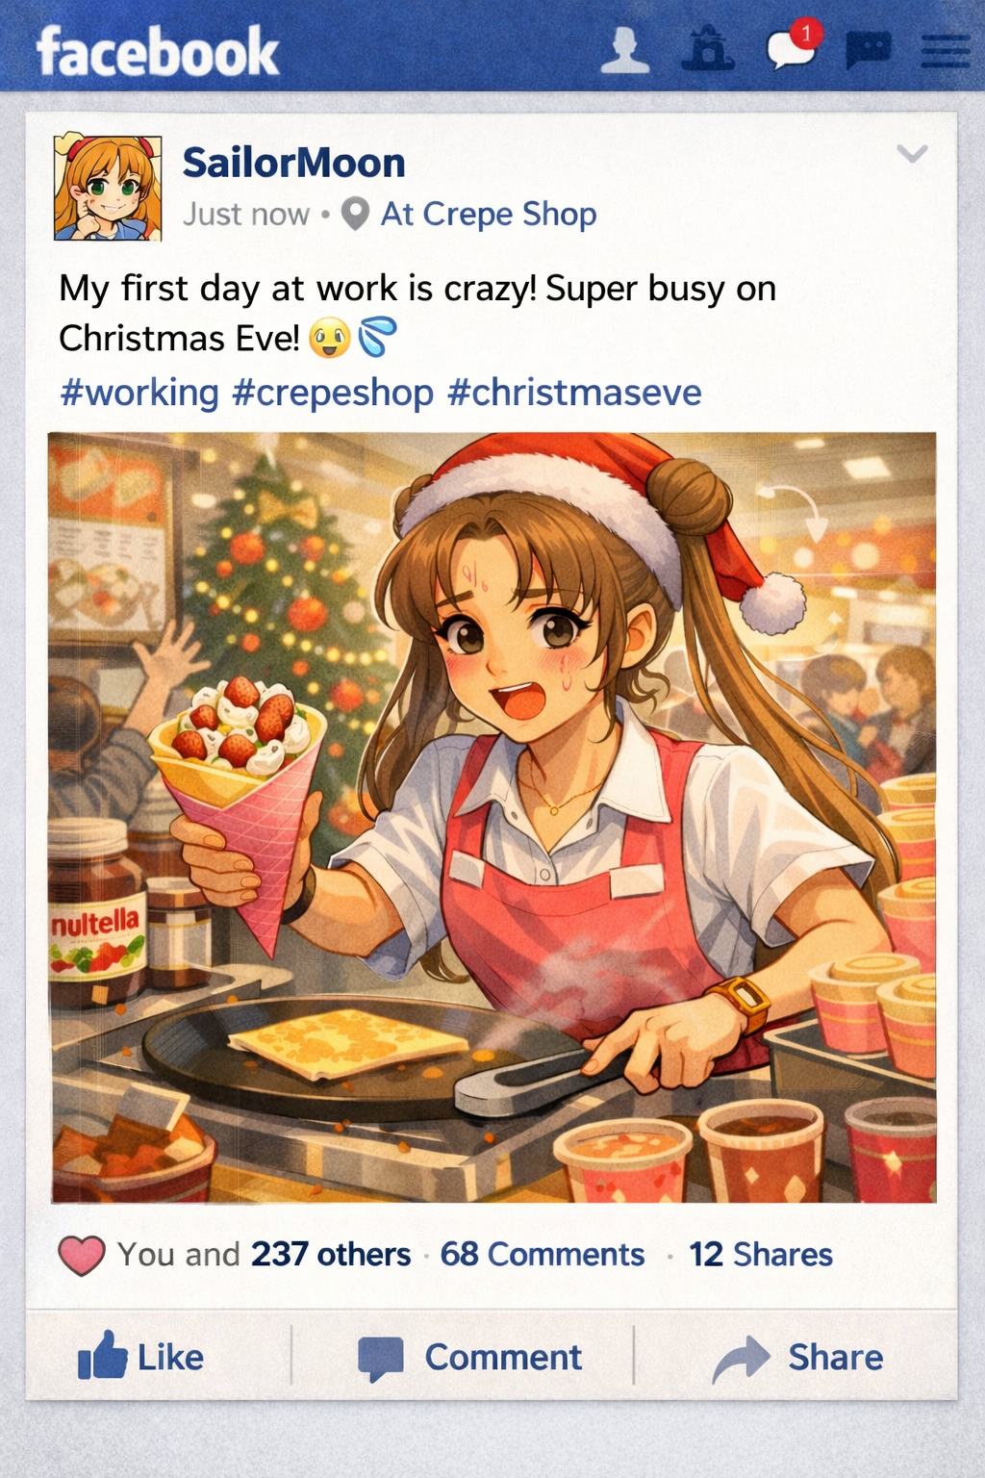Open the #working hashtag
This screenshot has height=1478, width=985.
[x=139, y=393]
